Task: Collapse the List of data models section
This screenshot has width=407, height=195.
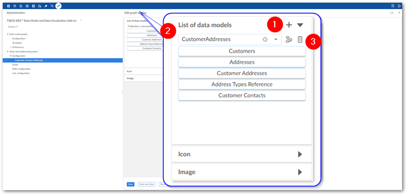Action: tap(300, 25)
